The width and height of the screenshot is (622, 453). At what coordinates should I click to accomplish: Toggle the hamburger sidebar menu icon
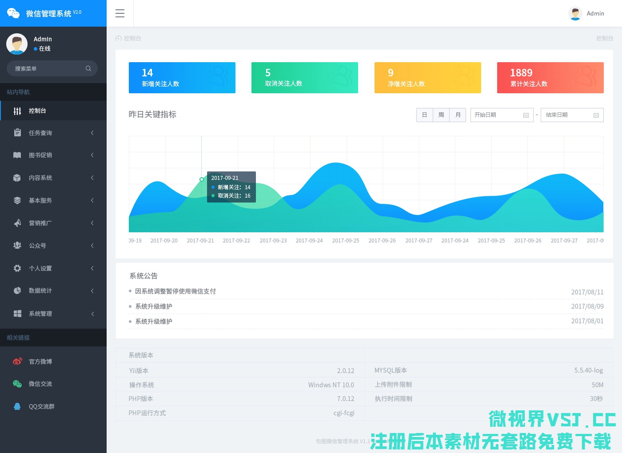click(x=120, y=13)
